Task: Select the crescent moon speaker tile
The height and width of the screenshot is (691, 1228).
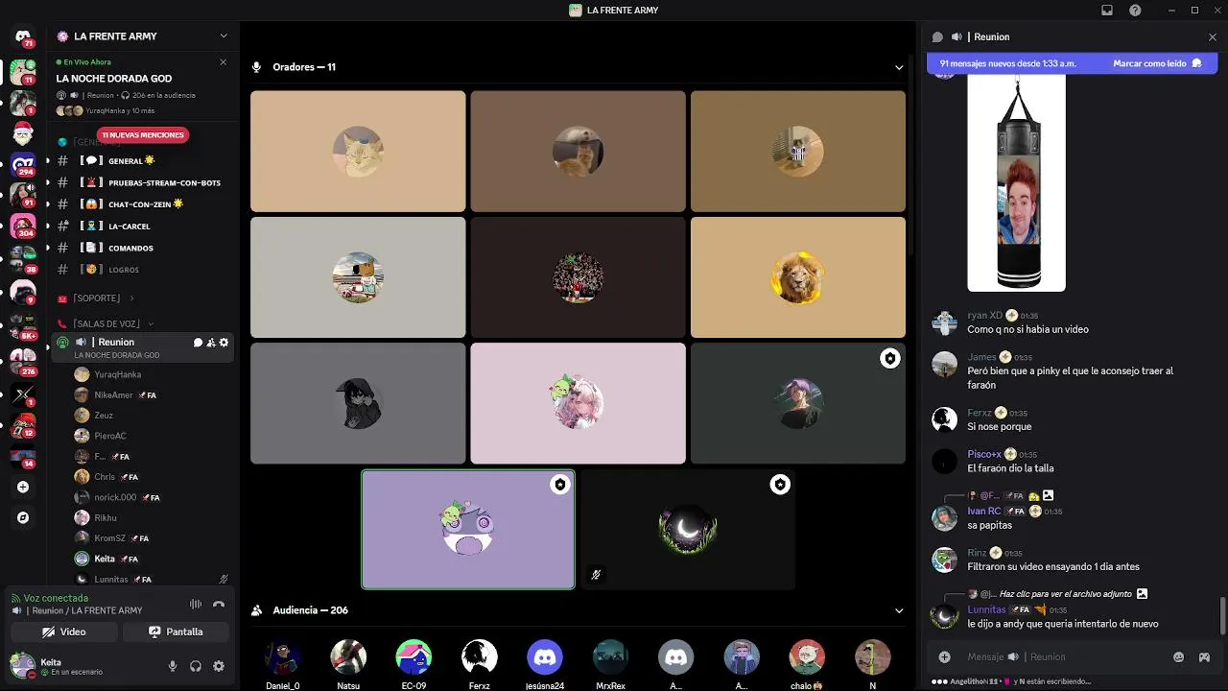Action: (688, 529)
